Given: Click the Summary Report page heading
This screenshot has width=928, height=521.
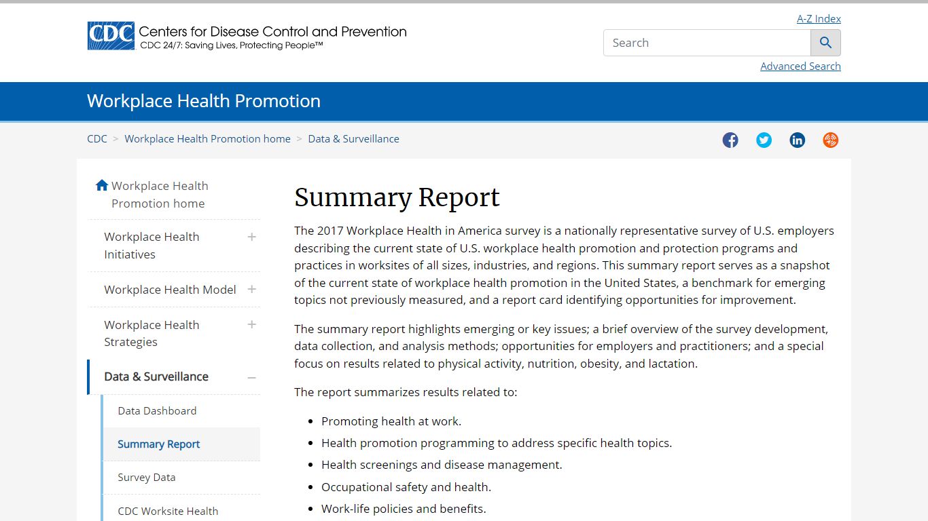Looking at the screenshot, I should pyautogui.click(x=397, y=197).
